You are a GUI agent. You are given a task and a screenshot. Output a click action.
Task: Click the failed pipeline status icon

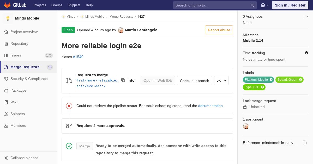[x=69, y=106]
